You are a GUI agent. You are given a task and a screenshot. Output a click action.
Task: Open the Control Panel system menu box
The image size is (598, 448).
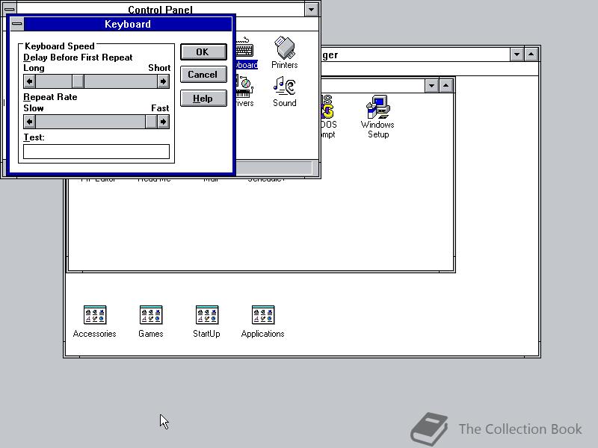point(10,8)
